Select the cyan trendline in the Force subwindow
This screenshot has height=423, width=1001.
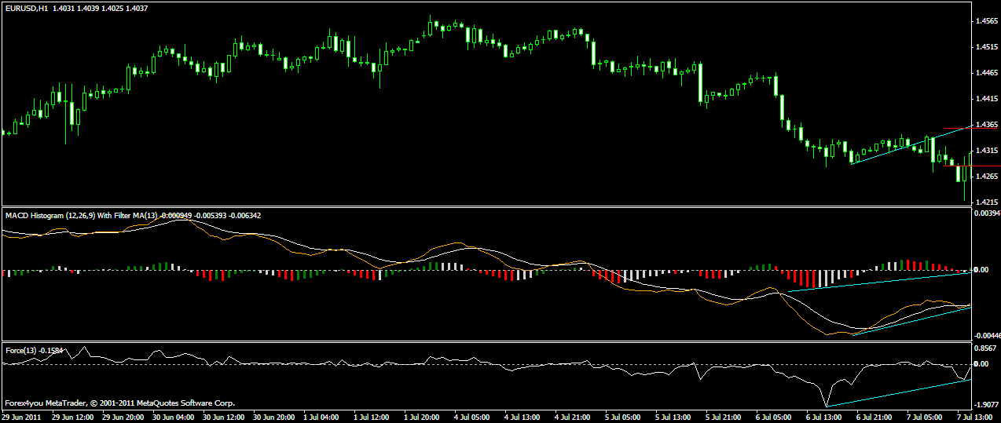point(896,392)
